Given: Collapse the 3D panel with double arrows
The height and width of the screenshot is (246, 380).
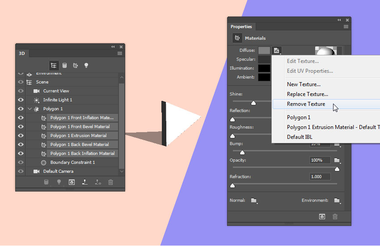Looking at the screenshot, I should coord(113,47).
